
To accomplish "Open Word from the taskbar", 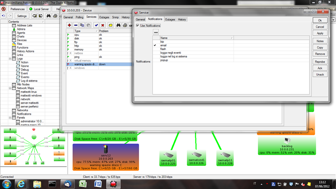I will pyautogui.click(x=98, y=184).
